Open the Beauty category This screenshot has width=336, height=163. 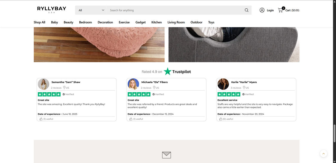68,22
